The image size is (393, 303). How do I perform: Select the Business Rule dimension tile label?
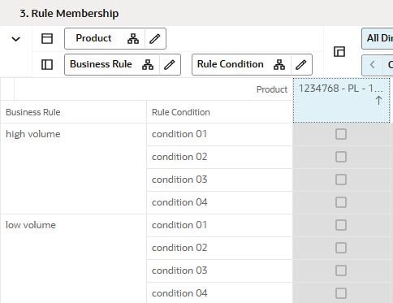click(101, 64)
